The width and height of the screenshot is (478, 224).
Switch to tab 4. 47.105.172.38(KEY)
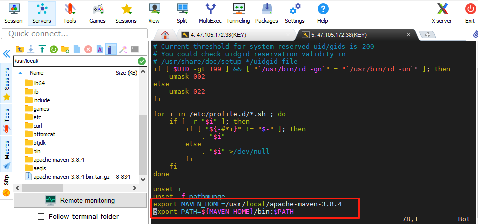[218, 35]
